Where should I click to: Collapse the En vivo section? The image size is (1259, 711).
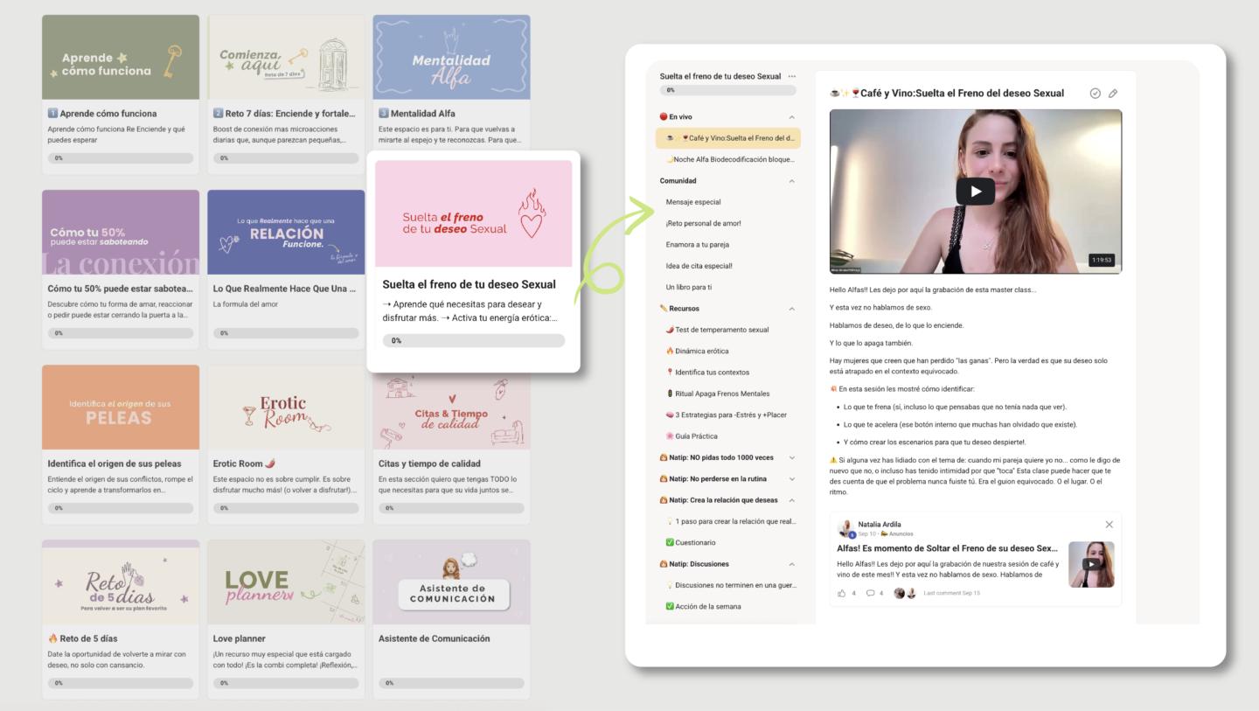pyautogui.click(x=792, y=117)
